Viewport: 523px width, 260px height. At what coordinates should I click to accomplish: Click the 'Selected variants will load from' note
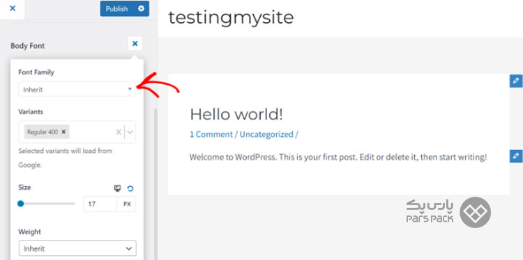[65, 151]
